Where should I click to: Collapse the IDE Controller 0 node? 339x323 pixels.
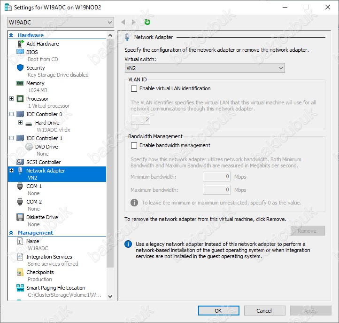click(x=12, y=114)
